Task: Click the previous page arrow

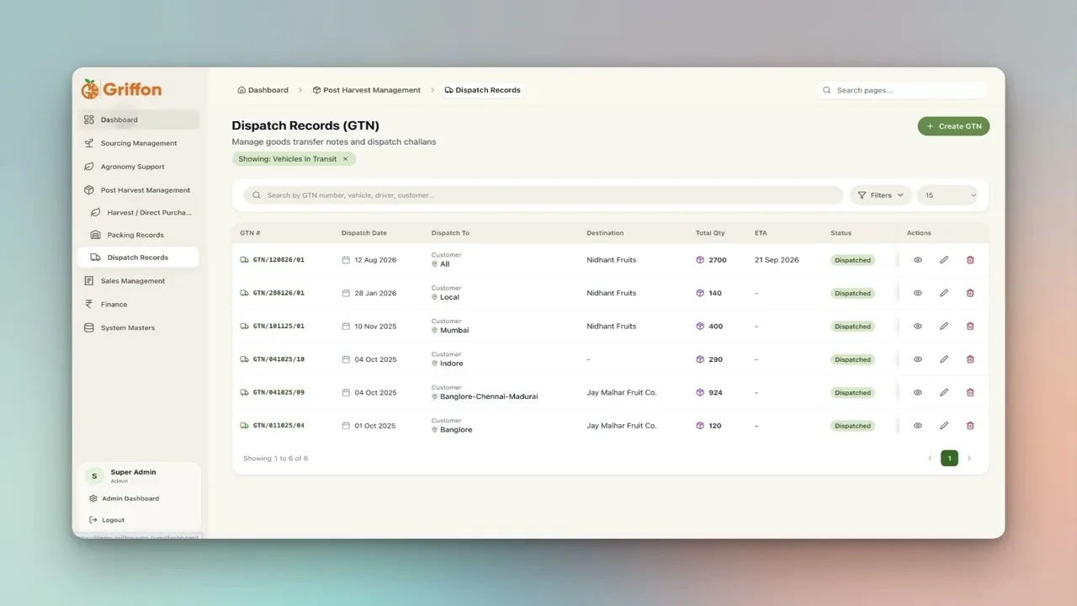Action: (930, 459)
